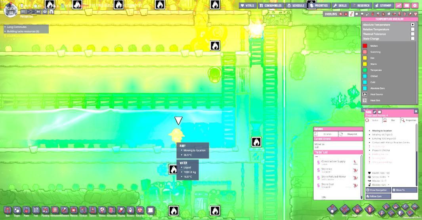The image size is (422, 220).
Task: Select the Cancel tool
Action: [x=344, y=210]
